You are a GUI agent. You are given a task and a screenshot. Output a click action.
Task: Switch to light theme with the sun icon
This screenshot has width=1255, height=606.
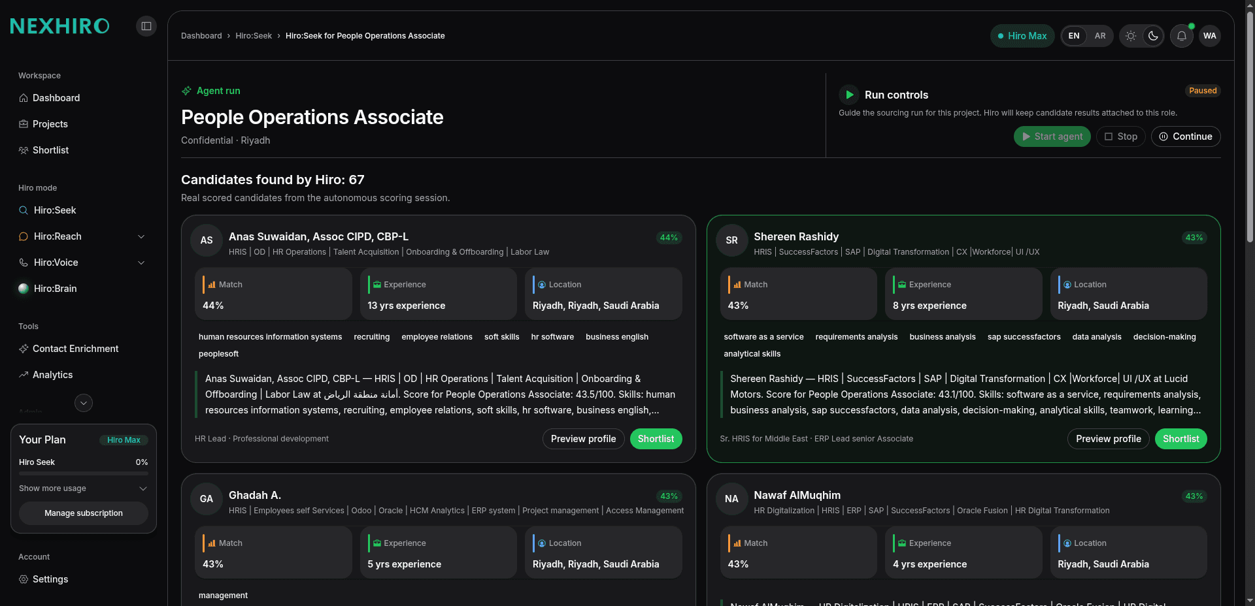(1131, 36)
